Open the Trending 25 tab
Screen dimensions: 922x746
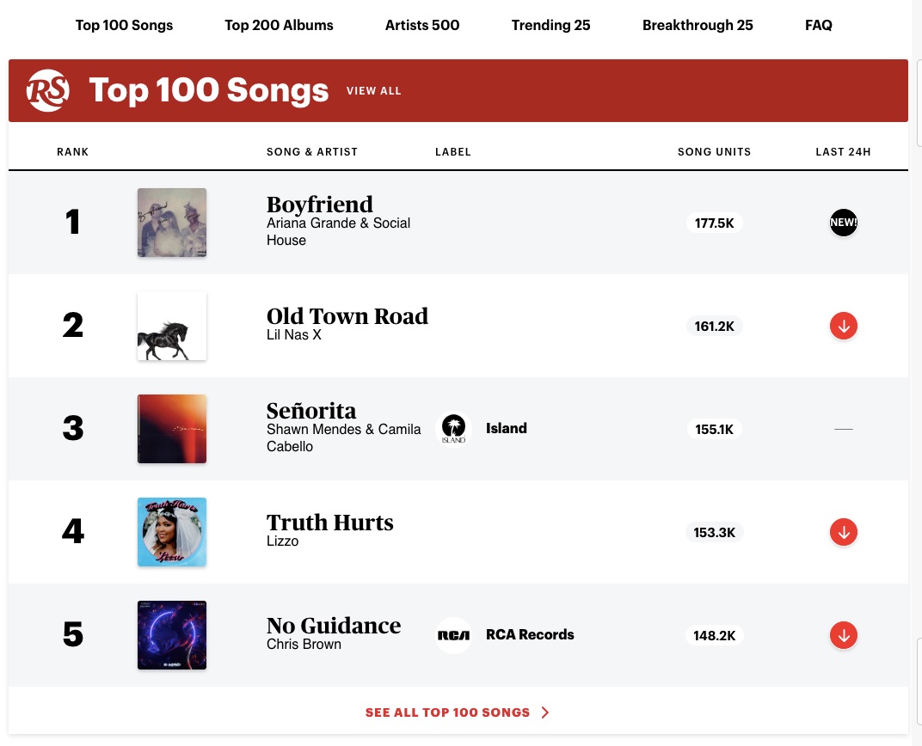pyautogui.click(x=550, y=25)
